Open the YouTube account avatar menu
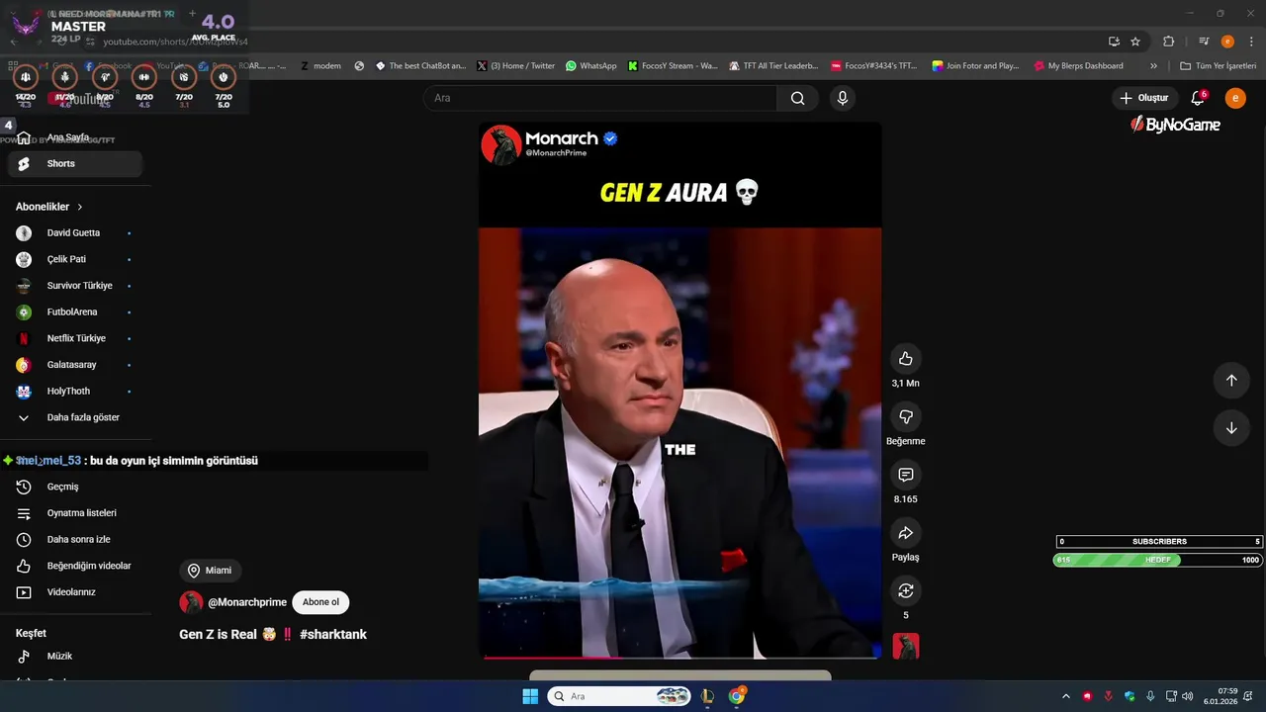The width and height of the screenshot is (1266, 712). click(1235, 98)
